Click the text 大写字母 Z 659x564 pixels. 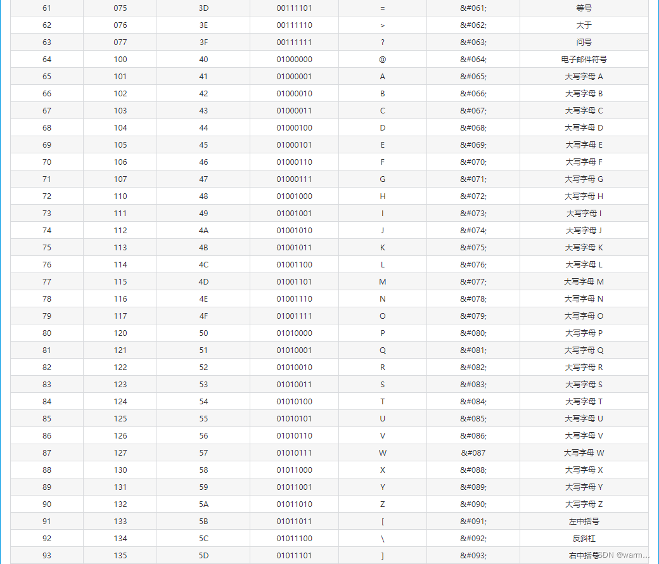pos(584,504)
